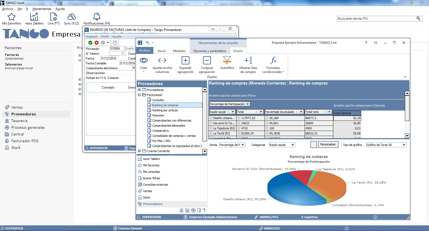Open the Tipo de gráfico dropdown
429x231 pixels.
tap(404, 145)
